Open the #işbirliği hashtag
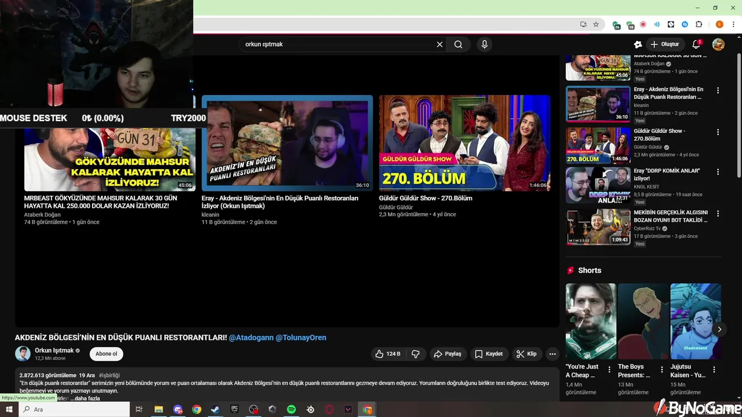This screenshot has height=417, width=742. point(109,375)
